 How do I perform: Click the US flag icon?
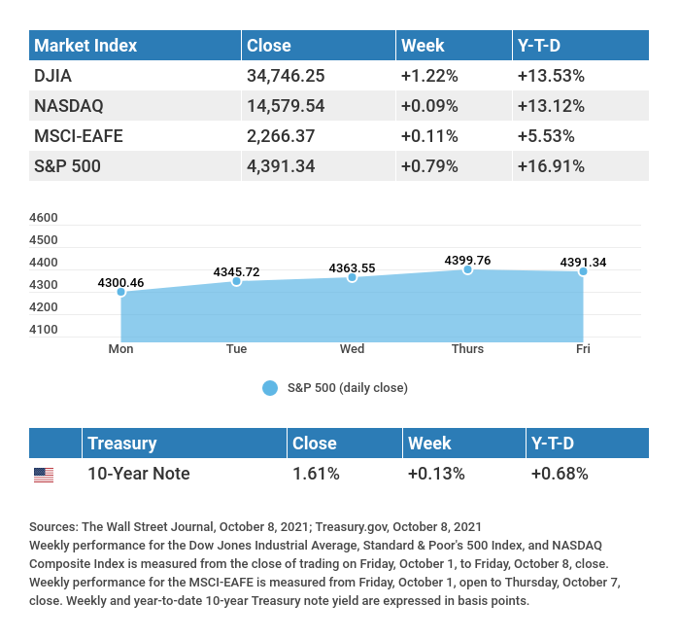coord(44,475)
